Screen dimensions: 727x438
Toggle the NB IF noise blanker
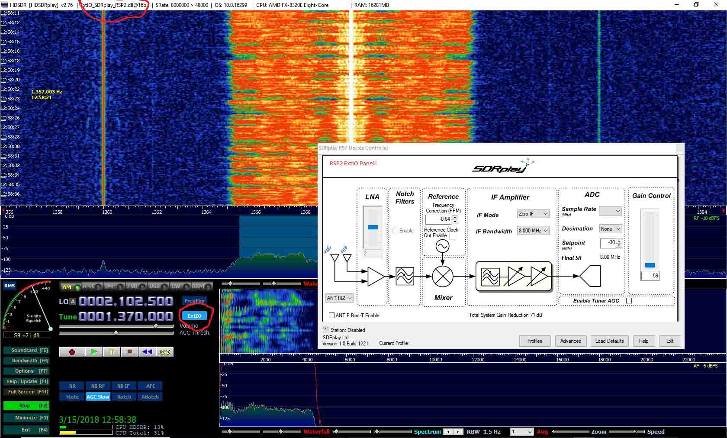pyautogui.click(x=124, y=386)
